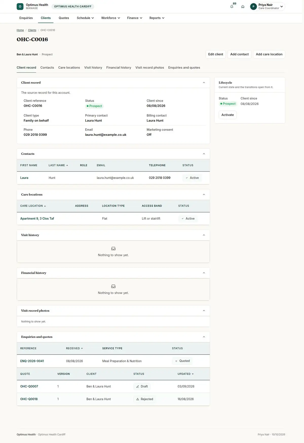Open enquiry ENQ-2026-0041

32,361
